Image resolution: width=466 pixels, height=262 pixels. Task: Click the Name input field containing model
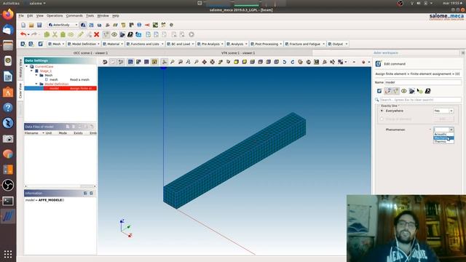[423, 82]
